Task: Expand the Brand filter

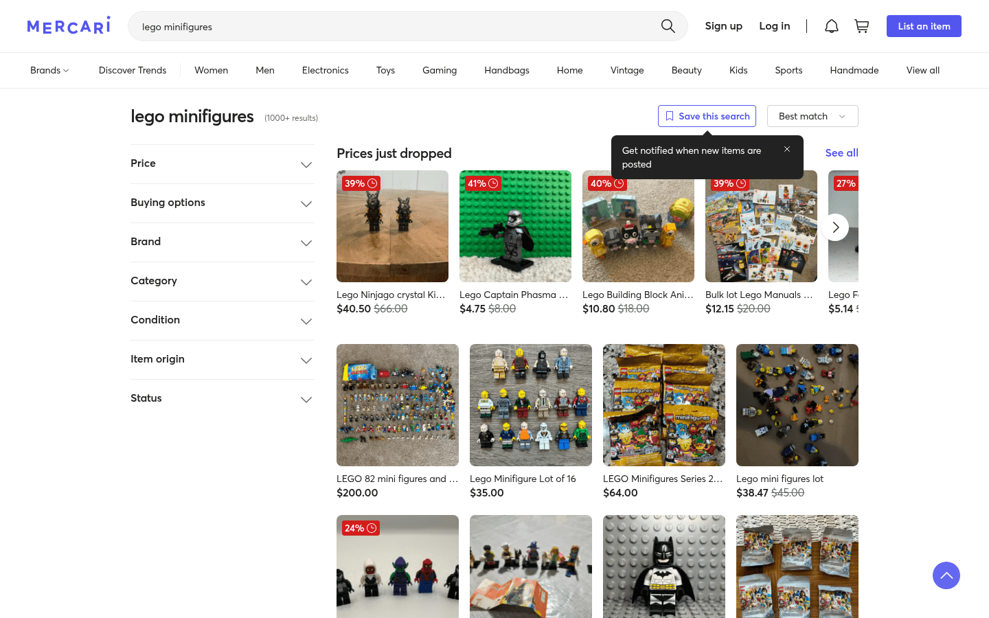Action: 223,242
